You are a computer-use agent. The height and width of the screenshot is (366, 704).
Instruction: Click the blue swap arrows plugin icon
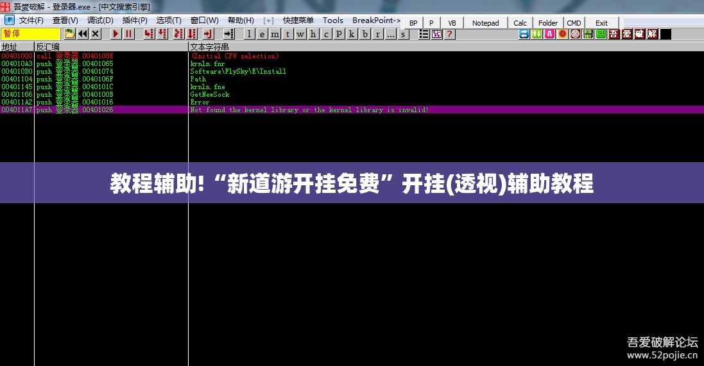point(524,34)
